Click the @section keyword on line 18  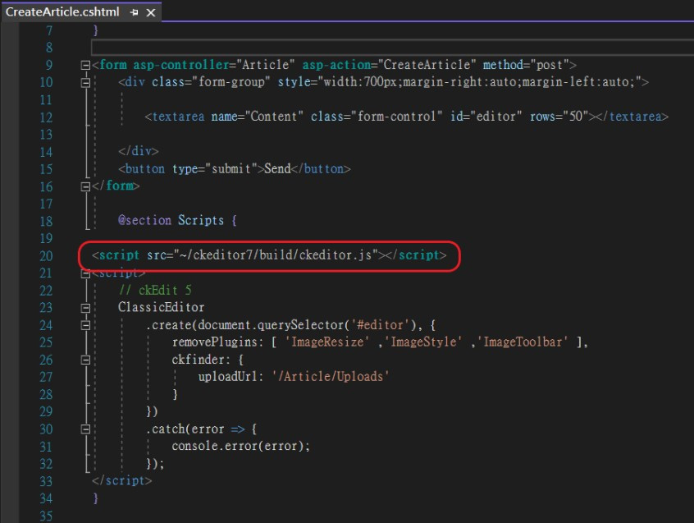[x=144, y=221]
